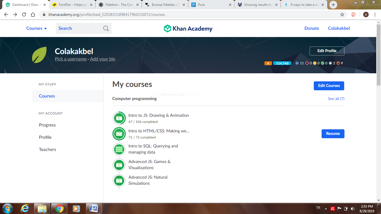Click the Add your bio link
This screenshot has height=214, width=381.
[x=103, y=59]
